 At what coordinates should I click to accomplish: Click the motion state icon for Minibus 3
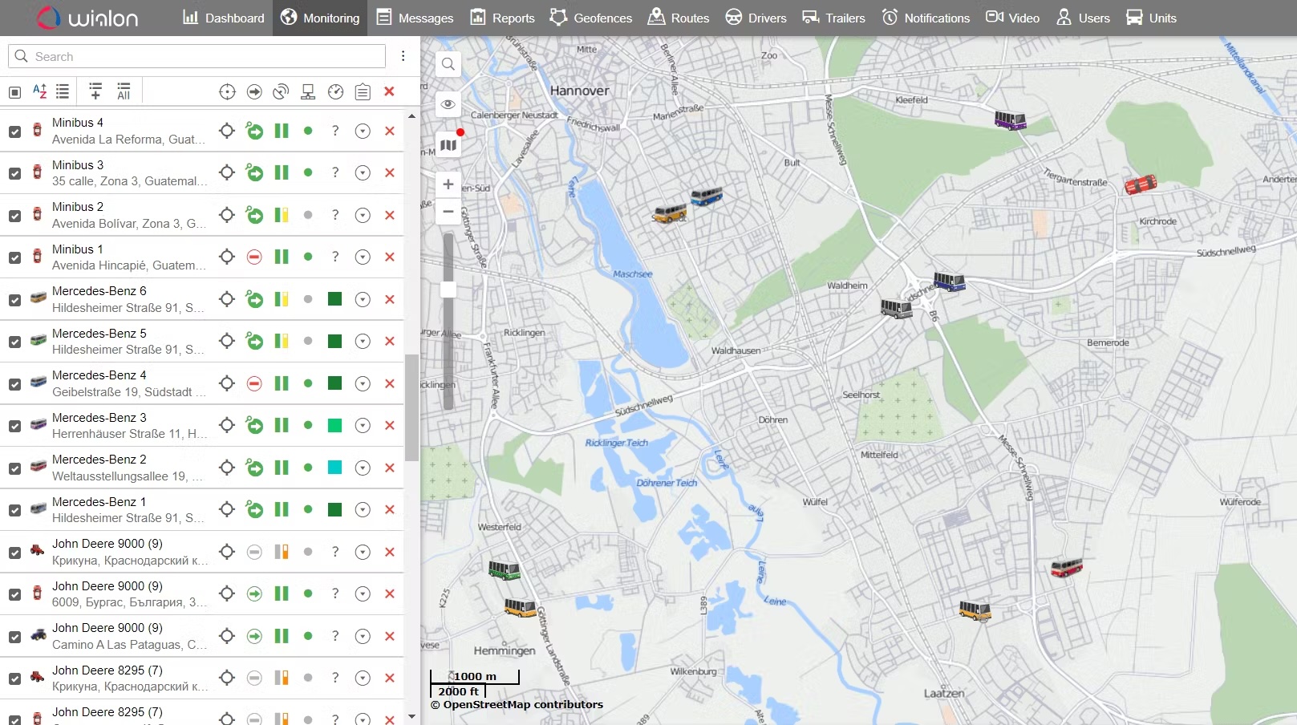254,172
